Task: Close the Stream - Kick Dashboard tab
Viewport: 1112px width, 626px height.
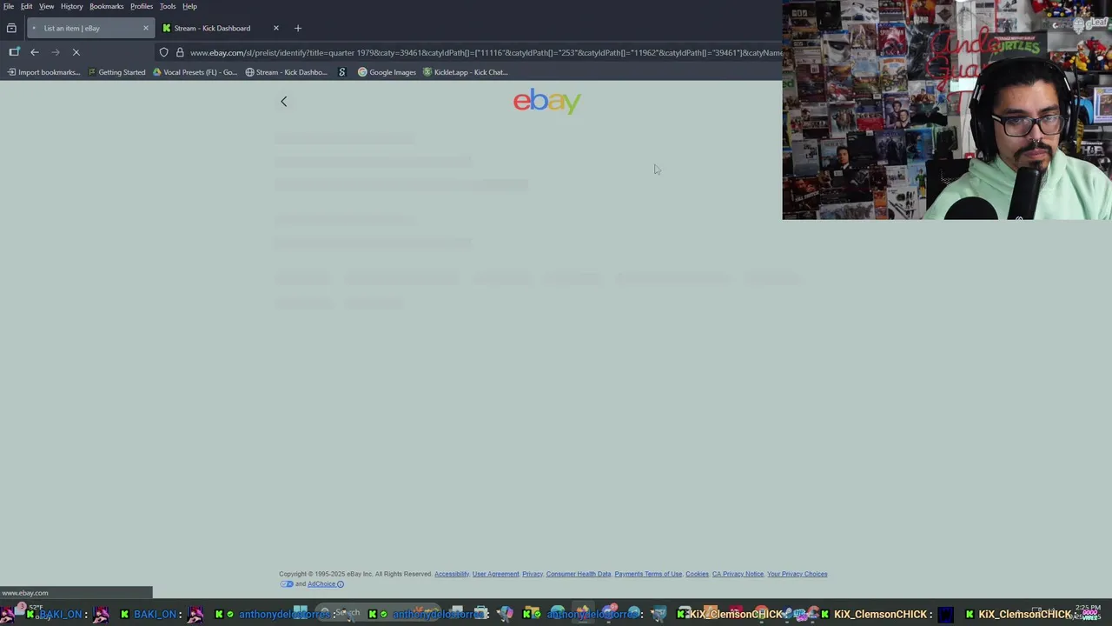Action: (276, 28)
